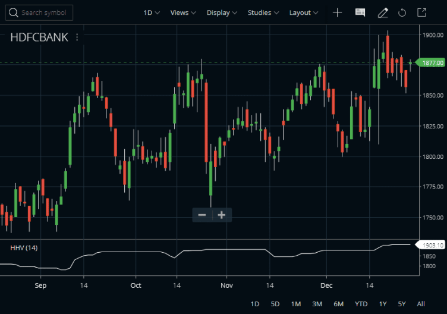Click the share/export chart icon

coord(421,12)
